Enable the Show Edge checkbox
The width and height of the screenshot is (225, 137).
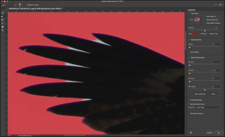click(x=205, y=17)
